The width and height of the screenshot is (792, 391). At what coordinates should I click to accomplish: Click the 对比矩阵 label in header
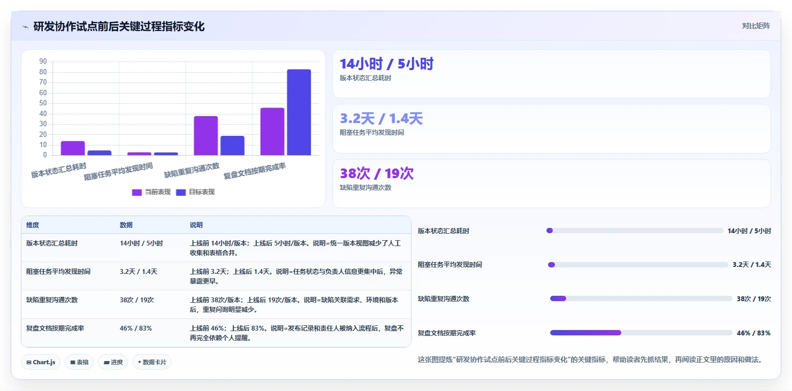pos(756,26)
